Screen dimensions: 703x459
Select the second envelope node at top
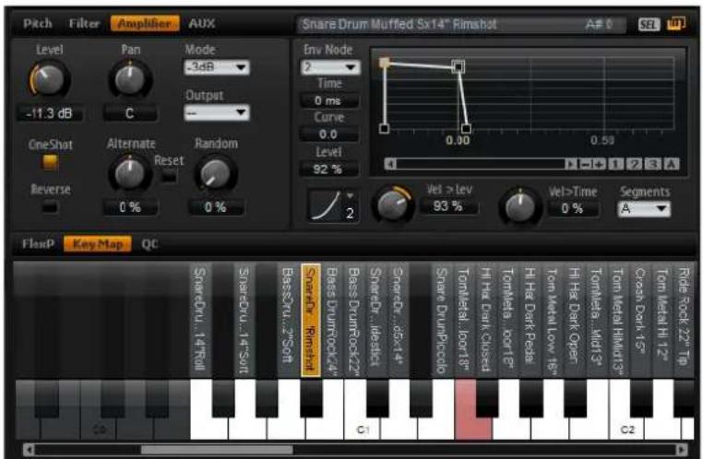coord(459,66)
